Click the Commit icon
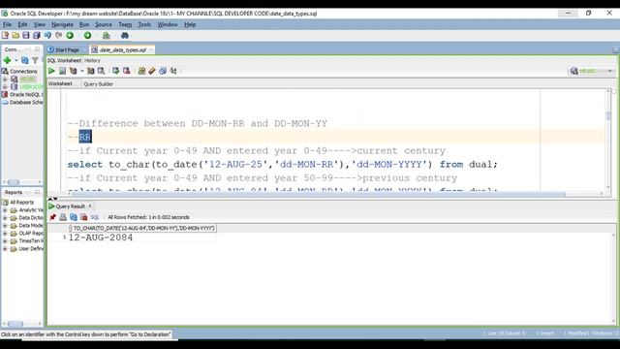This screenshot has width=620, height=349. click(x=116, y=71)
